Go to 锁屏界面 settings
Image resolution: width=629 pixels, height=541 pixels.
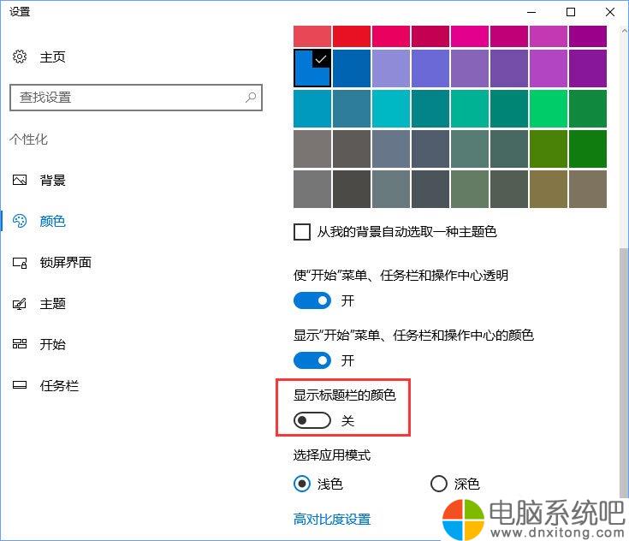tap(65, 263)
